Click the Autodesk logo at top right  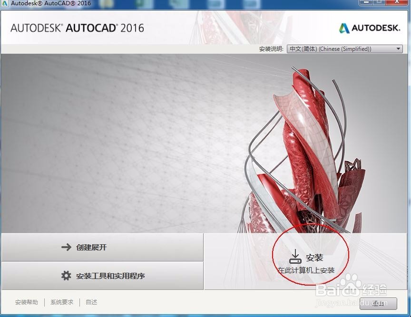point(370,28)
